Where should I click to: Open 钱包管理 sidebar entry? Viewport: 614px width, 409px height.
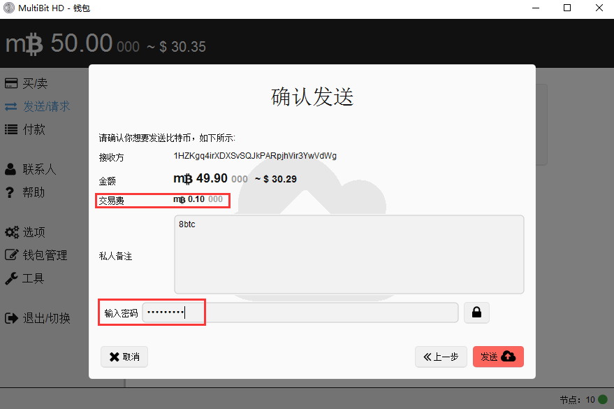[x=45, y=255]
